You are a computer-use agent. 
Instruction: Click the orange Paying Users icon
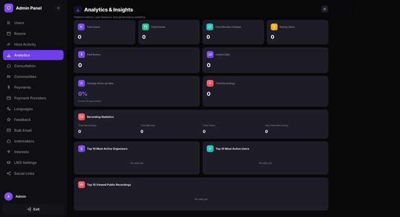[274, 27]
